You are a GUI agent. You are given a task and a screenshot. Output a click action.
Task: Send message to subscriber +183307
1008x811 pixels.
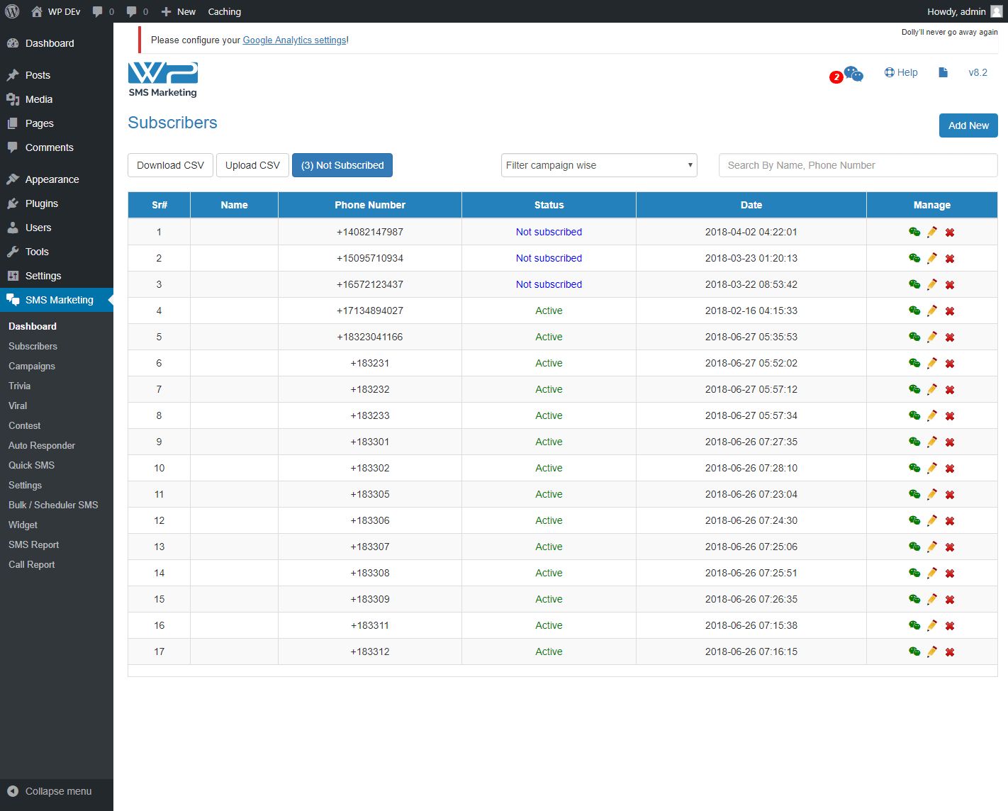(x=914, y=547)
